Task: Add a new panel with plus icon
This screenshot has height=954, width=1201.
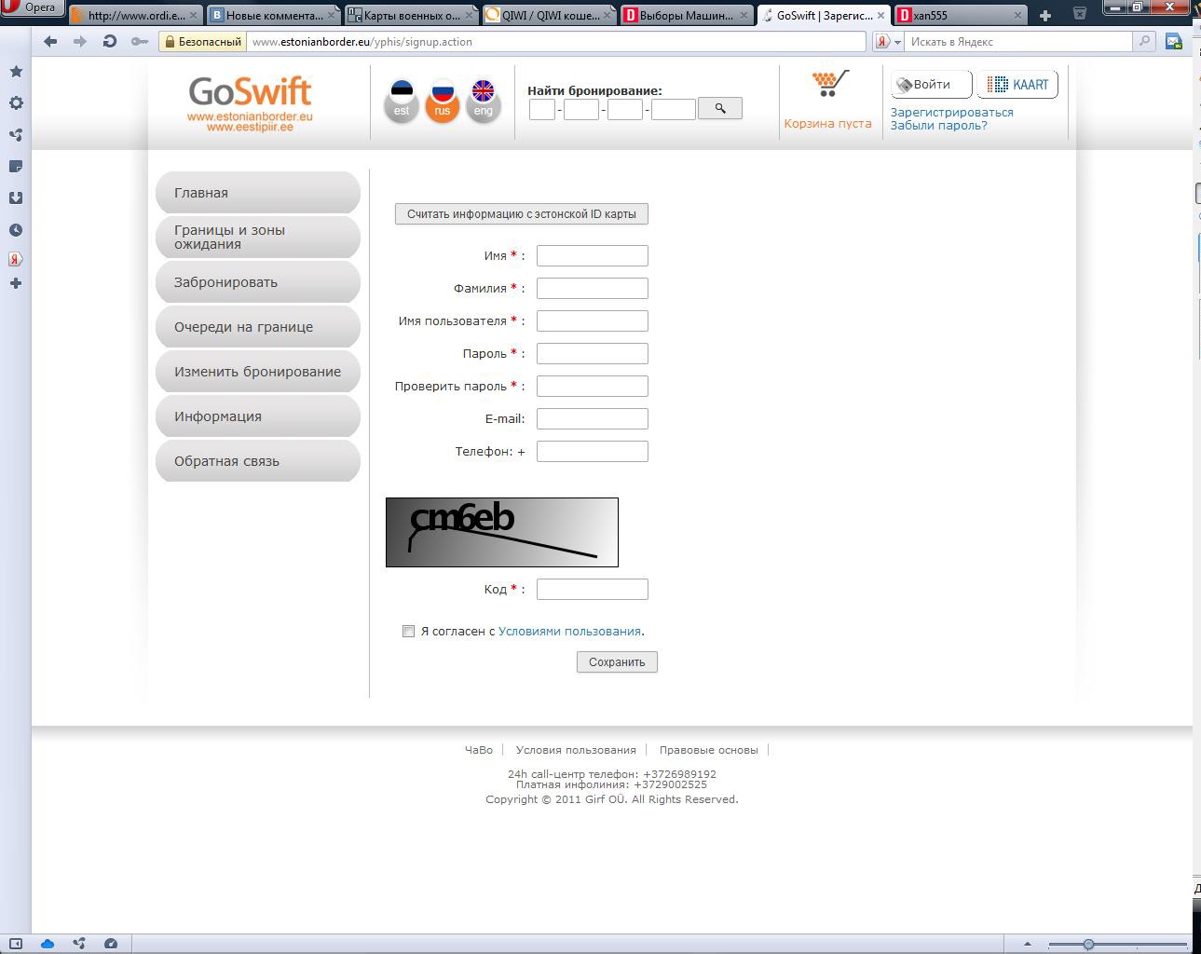Action: [16, 283]
